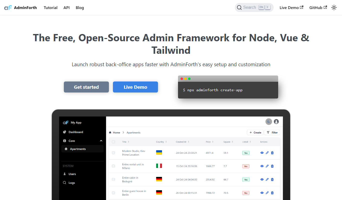
Task: Sort by the Square column arrows
Action: (x=232, y=142)
